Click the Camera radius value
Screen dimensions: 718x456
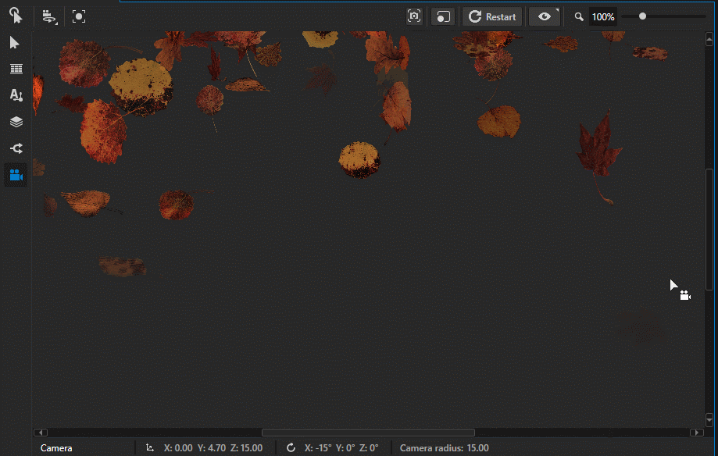(x=444, y=447)
